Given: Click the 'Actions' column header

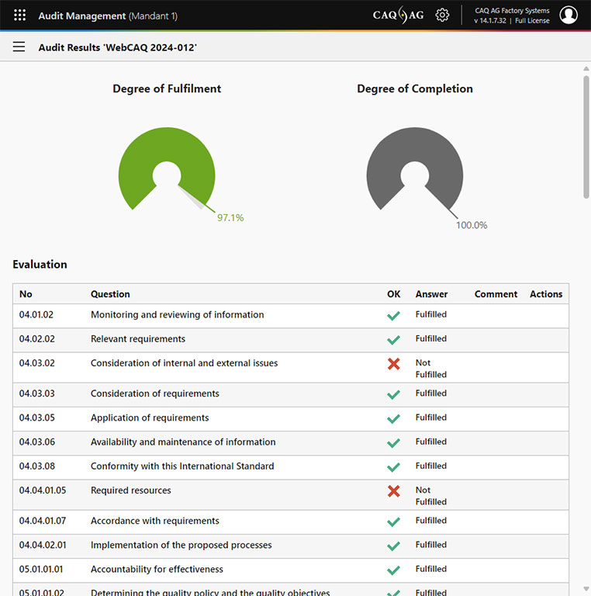Looking at the screenshot, I should [546, 294].
